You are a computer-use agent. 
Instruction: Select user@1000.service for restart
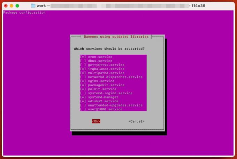pos(83,109)
